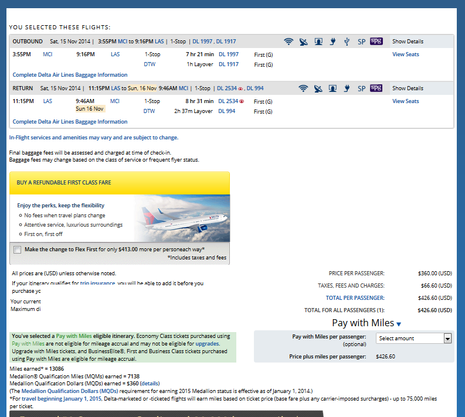Show Details for the return flight
The width and height of the screenshot is (465, 417).
pyautogui.click(x=408, y=88)
